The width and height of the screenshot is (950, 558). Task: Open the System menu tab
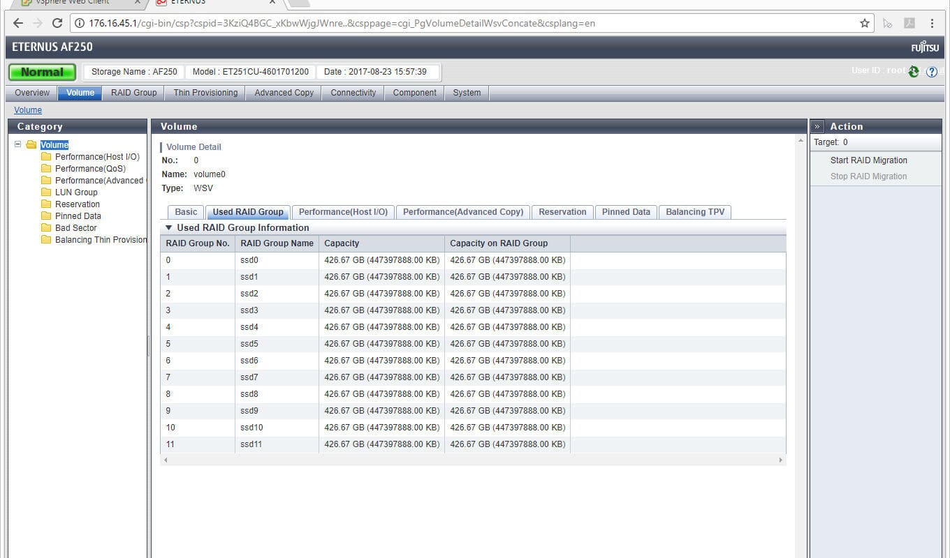point(467,93)
